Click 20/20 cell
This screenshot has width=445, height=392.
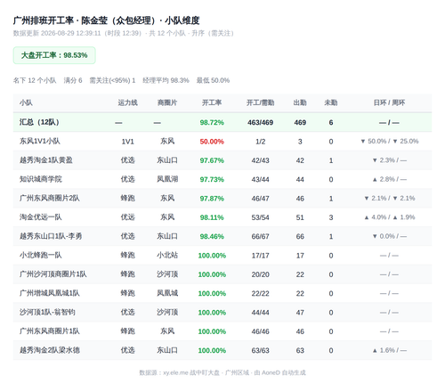260,274
